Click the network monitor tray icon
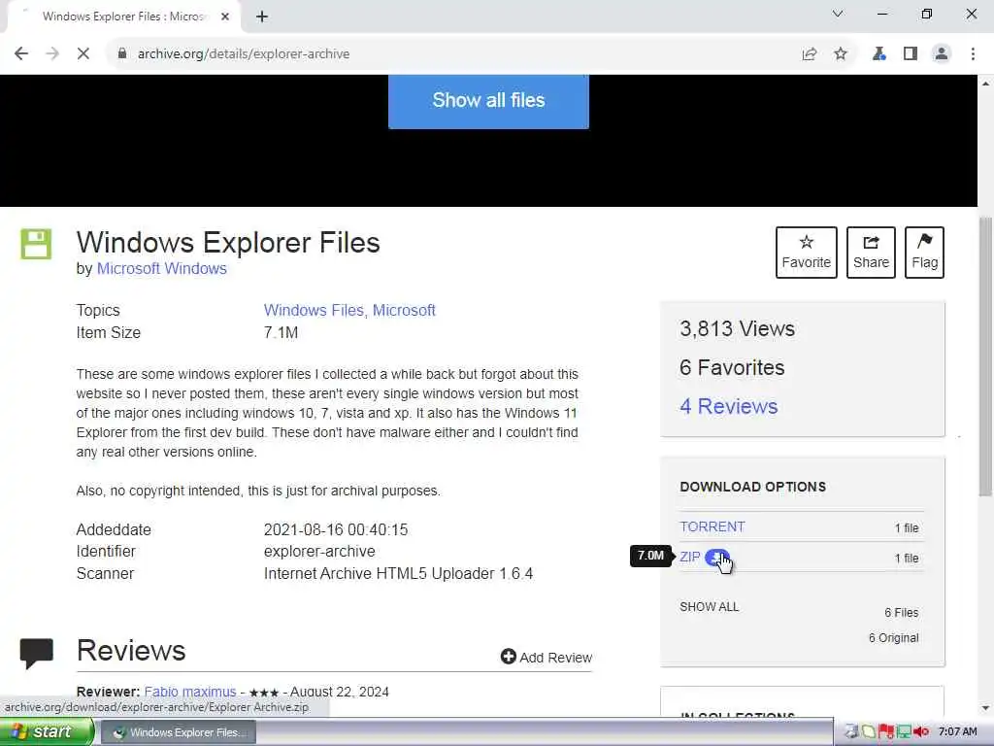 pyautogui.click(x=904, y=732)
